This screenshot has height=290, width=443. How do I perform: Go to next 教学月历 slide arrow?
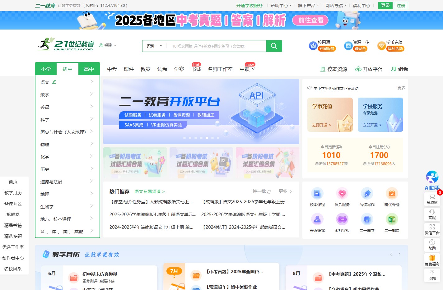click(400, 254)
